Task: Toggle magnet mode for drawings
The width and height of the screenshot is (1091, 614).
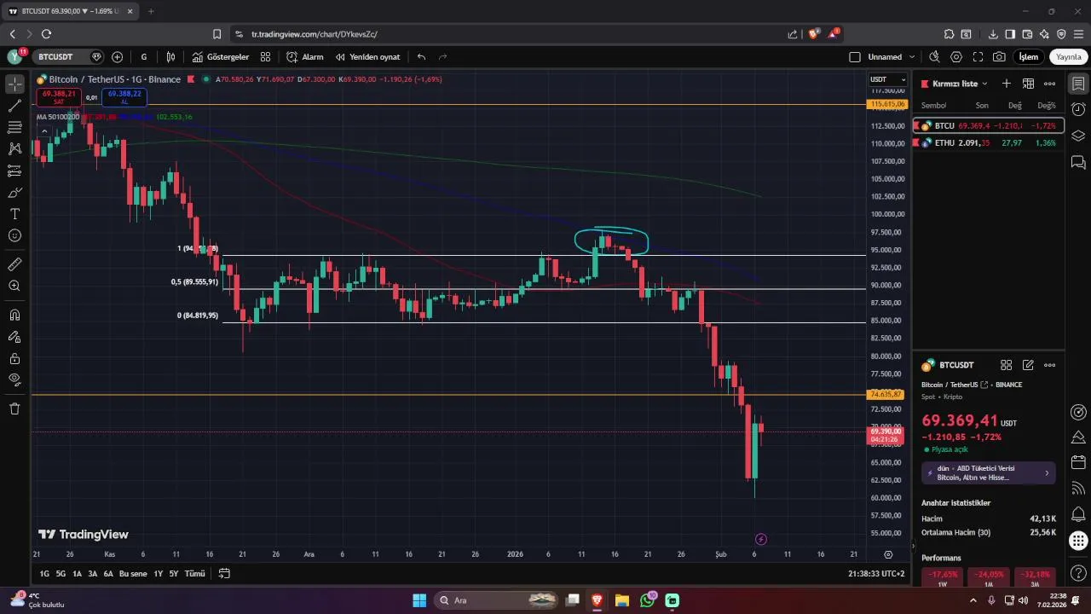Action: click(14, 315)
